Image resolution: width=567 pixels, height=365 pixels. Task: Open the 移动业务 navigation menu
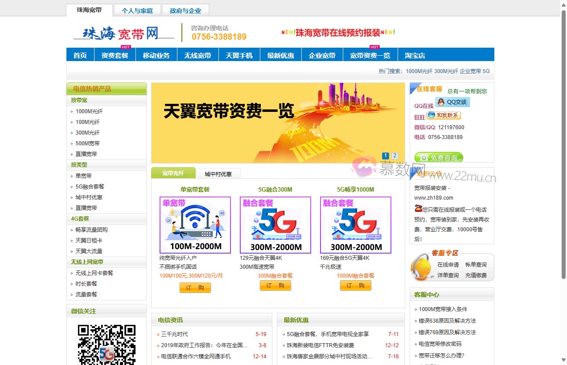pos(156,54)
